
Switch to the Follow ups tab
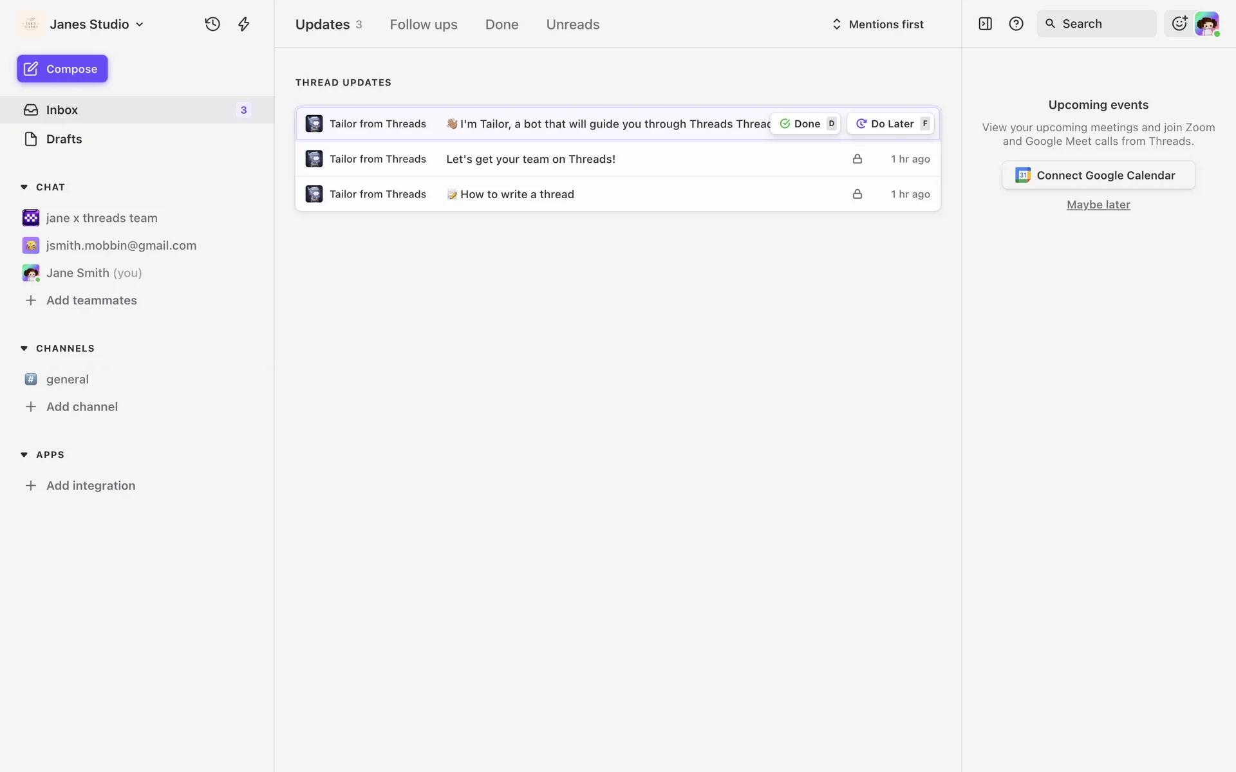pos(424,24)
